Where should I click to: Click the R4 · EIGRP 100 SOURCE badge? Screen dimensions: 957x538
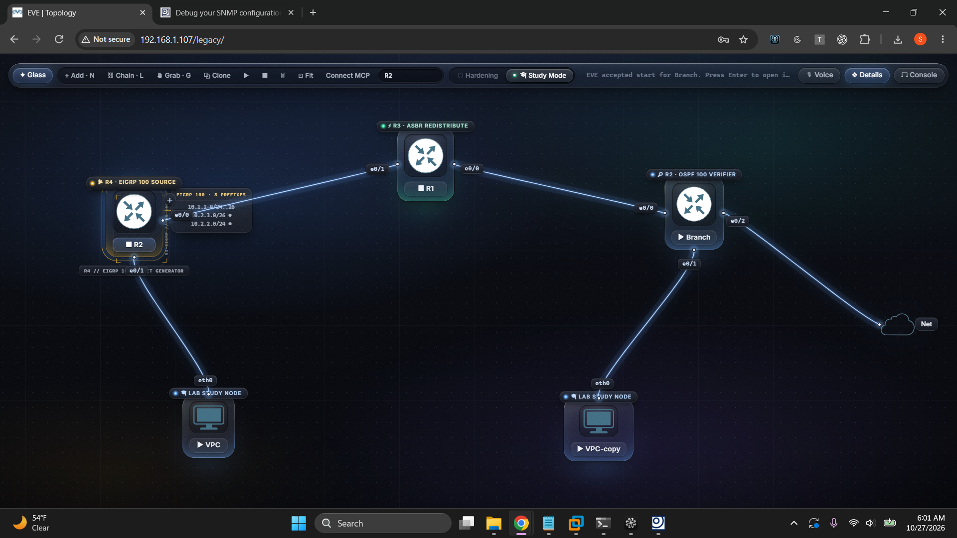[134, 182]
